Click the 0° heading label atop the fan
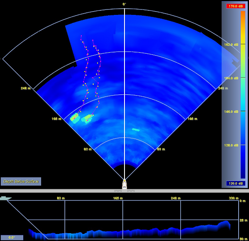 coord(124,4)
